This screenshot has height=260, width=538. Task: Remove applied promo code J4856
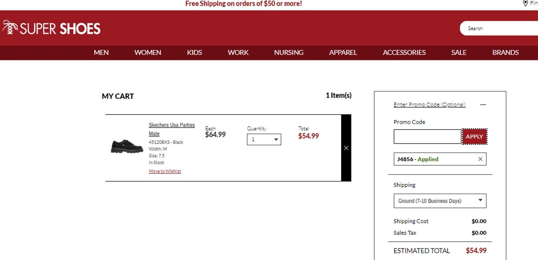tap(480, 159)
